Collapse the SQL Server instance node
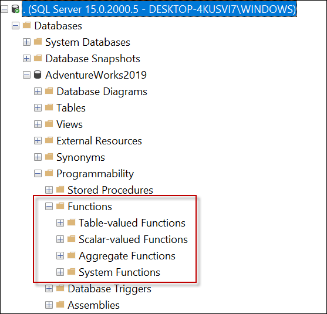The height and width of the screenshot is (314, 327). point(4,9)
